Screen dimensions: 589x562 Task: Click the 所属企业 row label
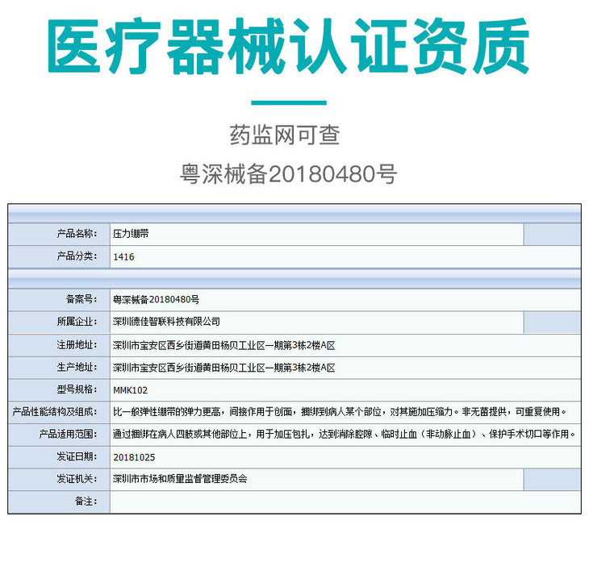point(77,322)
